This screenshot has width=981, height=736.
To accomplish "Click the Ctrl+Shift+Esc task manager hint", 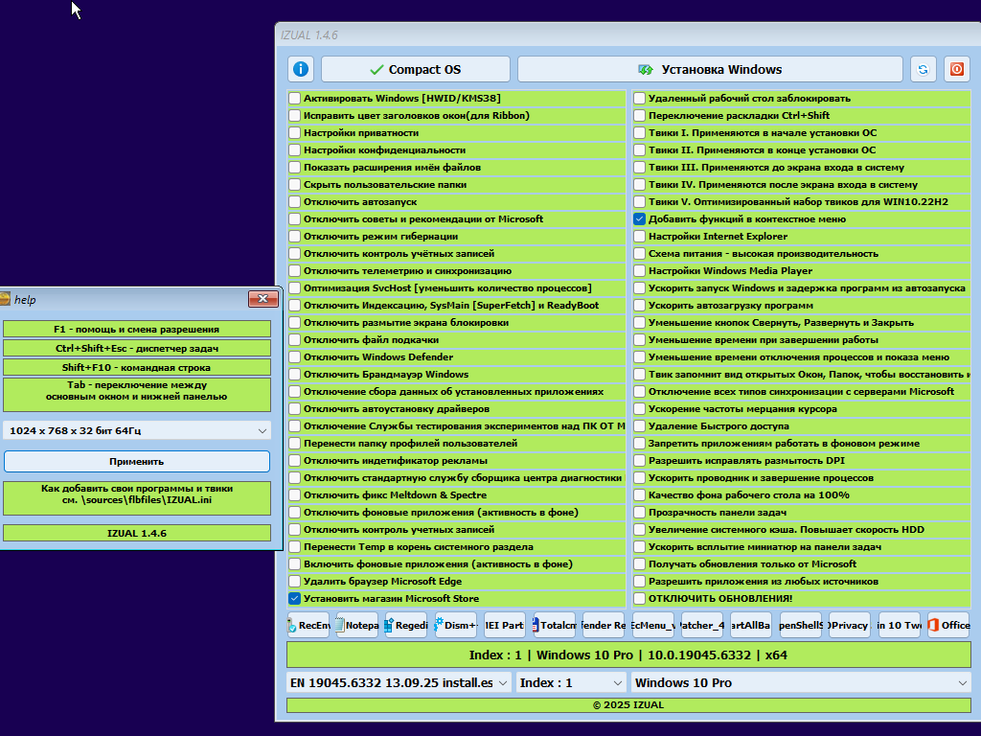I will point(136,348).
